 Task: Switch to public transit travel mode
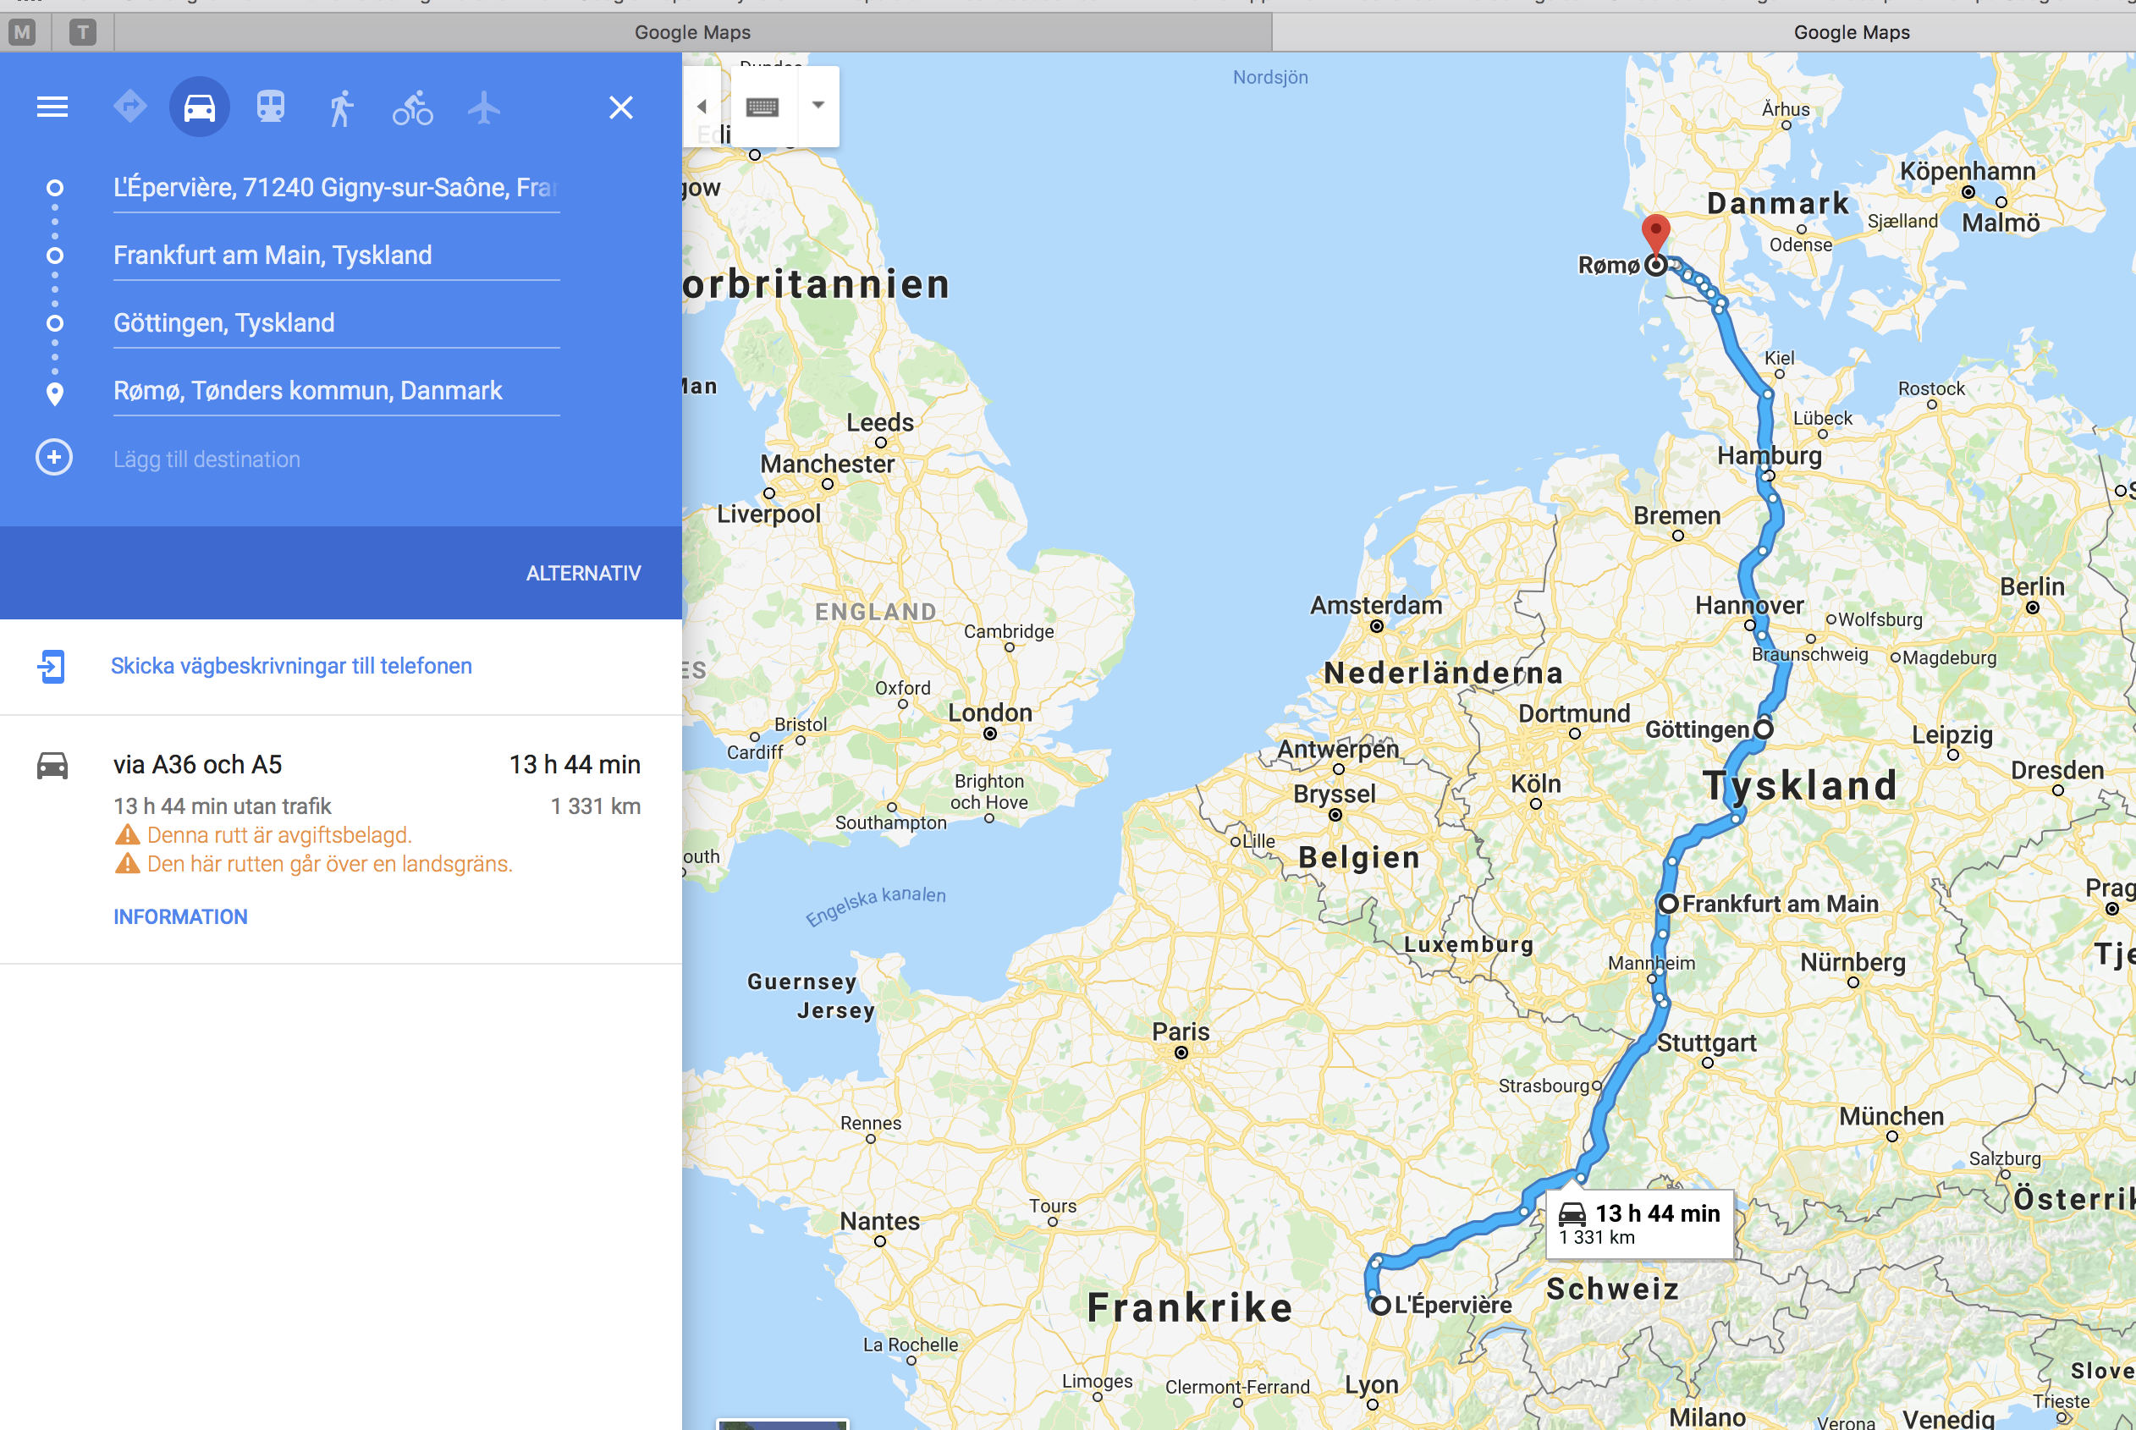[271, 107]
